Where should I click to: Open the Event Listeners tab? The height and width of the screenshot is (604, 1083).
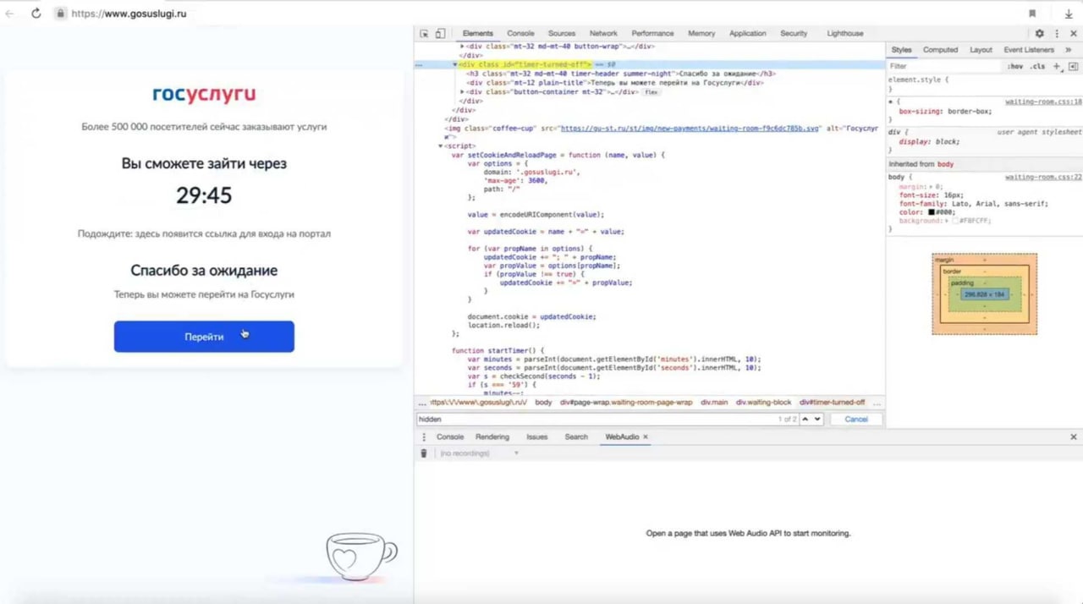point(1029,50)
